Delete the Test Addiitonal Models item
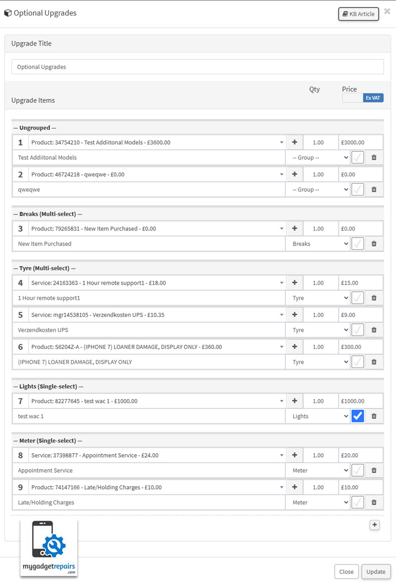Image resolution: width=396 pixels, height=584 pixels. (x=373, y=157)
